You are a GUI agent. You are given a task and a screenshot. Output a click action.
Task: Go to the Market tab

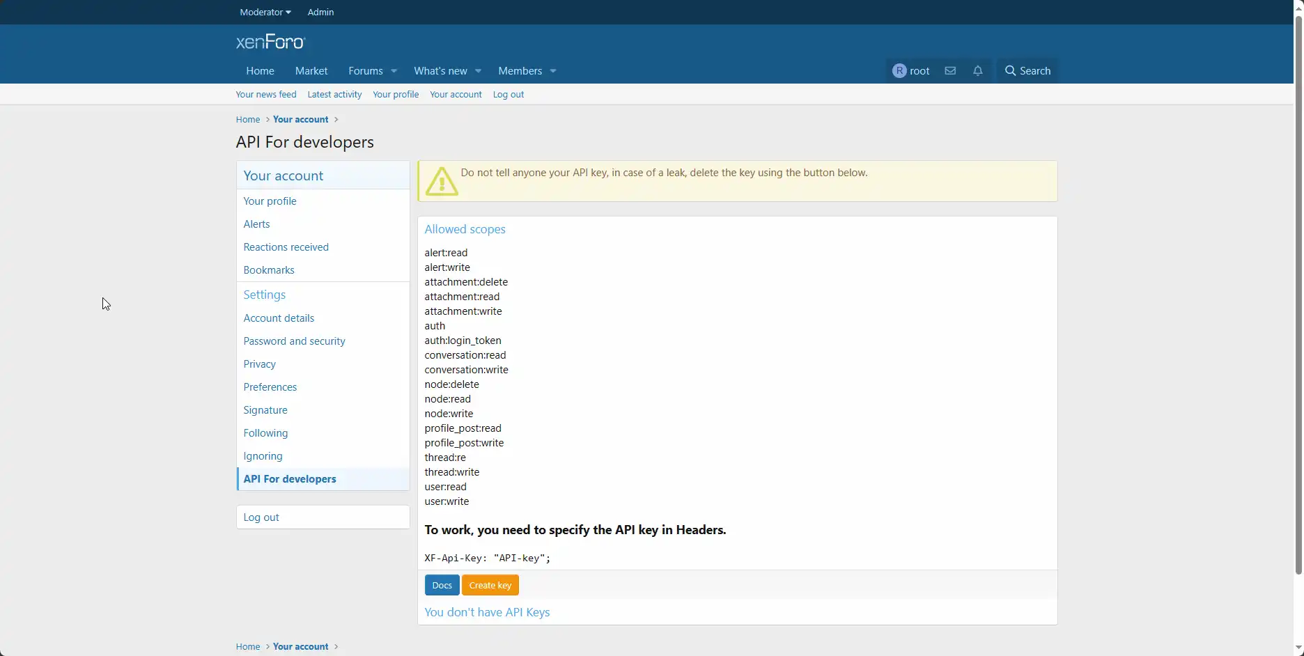tap(311, 71)
